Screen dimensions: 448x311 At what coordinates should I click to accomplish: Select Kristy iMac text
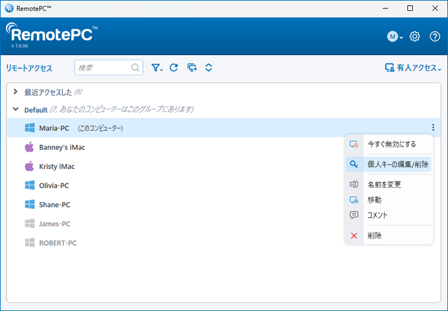click(x=57, y=167)
